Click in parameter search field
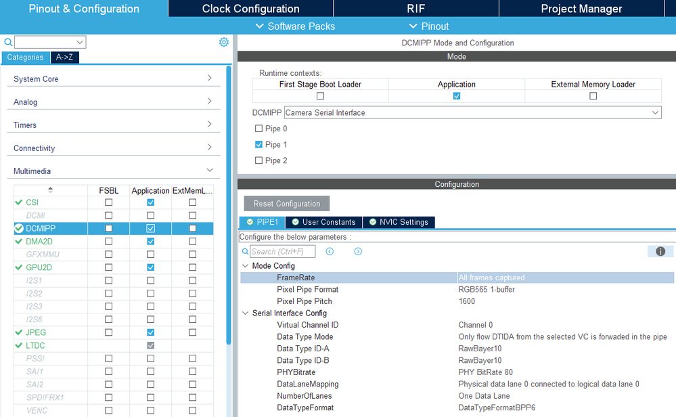 [x=282, y=251]
